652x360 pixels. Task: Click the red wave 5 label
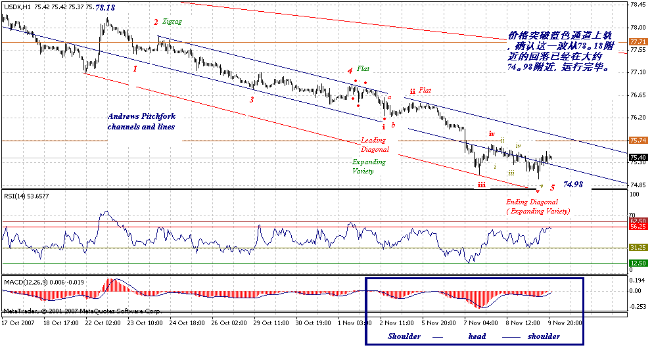(x=552, y=188)
